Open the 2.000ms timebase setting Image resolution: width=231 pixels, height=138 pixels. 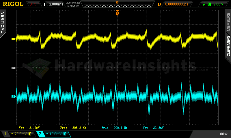[x=56, y=4]
